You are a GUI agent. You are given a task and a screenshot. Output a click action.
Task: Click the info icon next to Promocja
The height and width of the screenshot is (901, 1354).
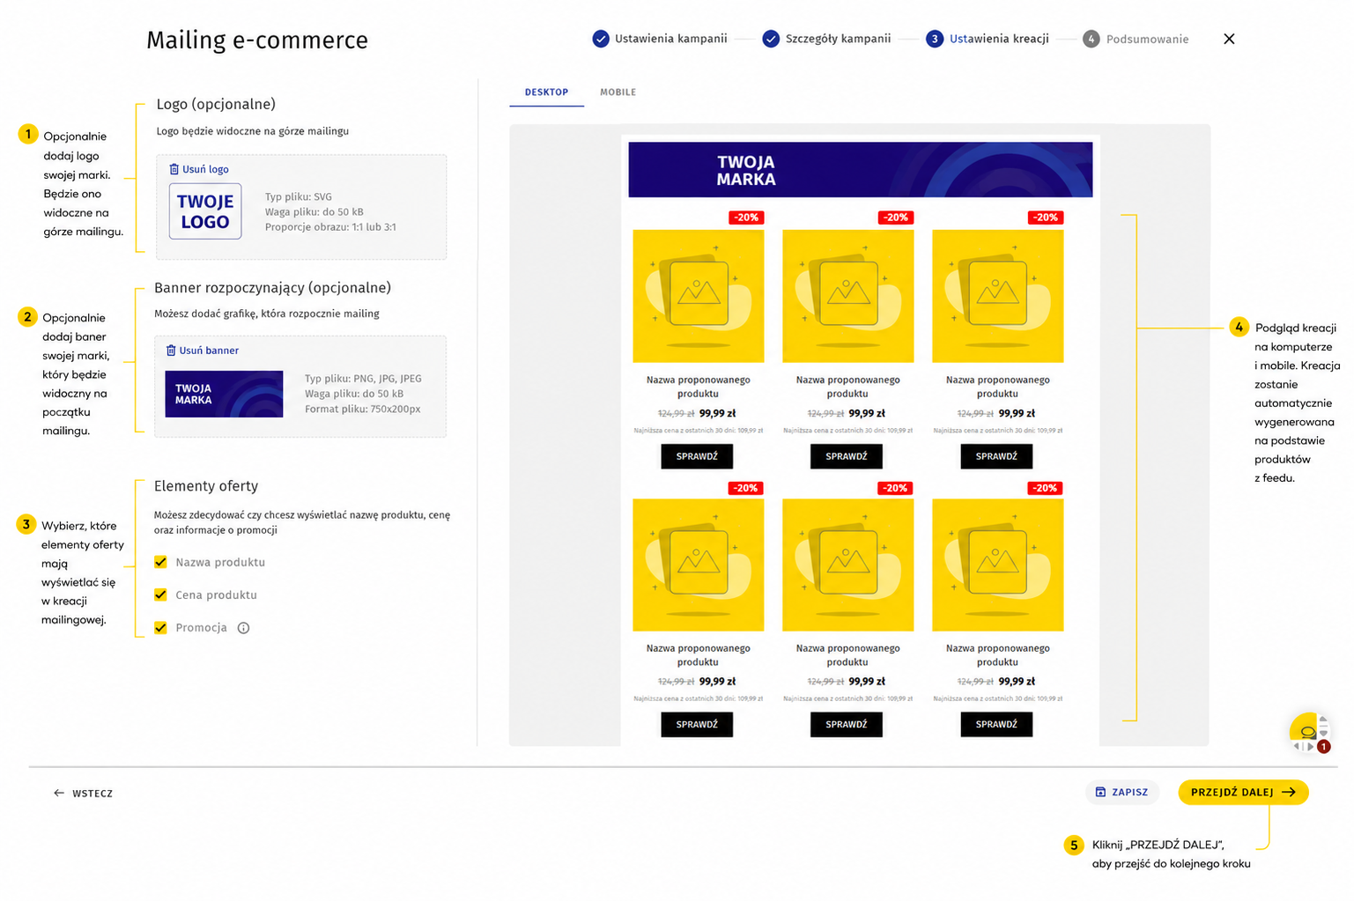[244, 628]
